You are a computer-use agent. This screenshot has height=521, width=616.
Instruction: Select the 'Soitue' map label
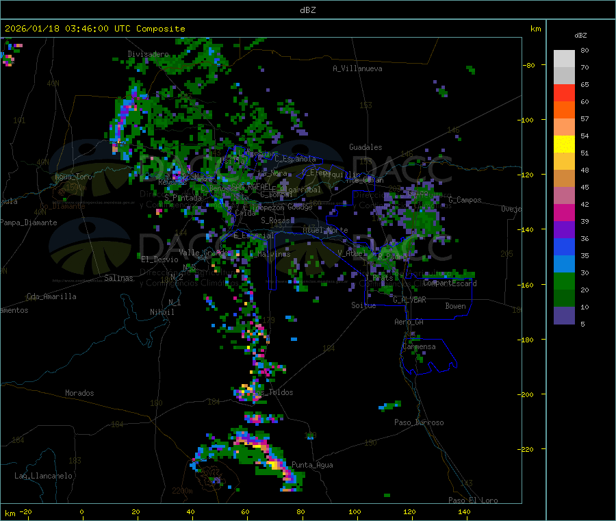[x=363, y=305]
